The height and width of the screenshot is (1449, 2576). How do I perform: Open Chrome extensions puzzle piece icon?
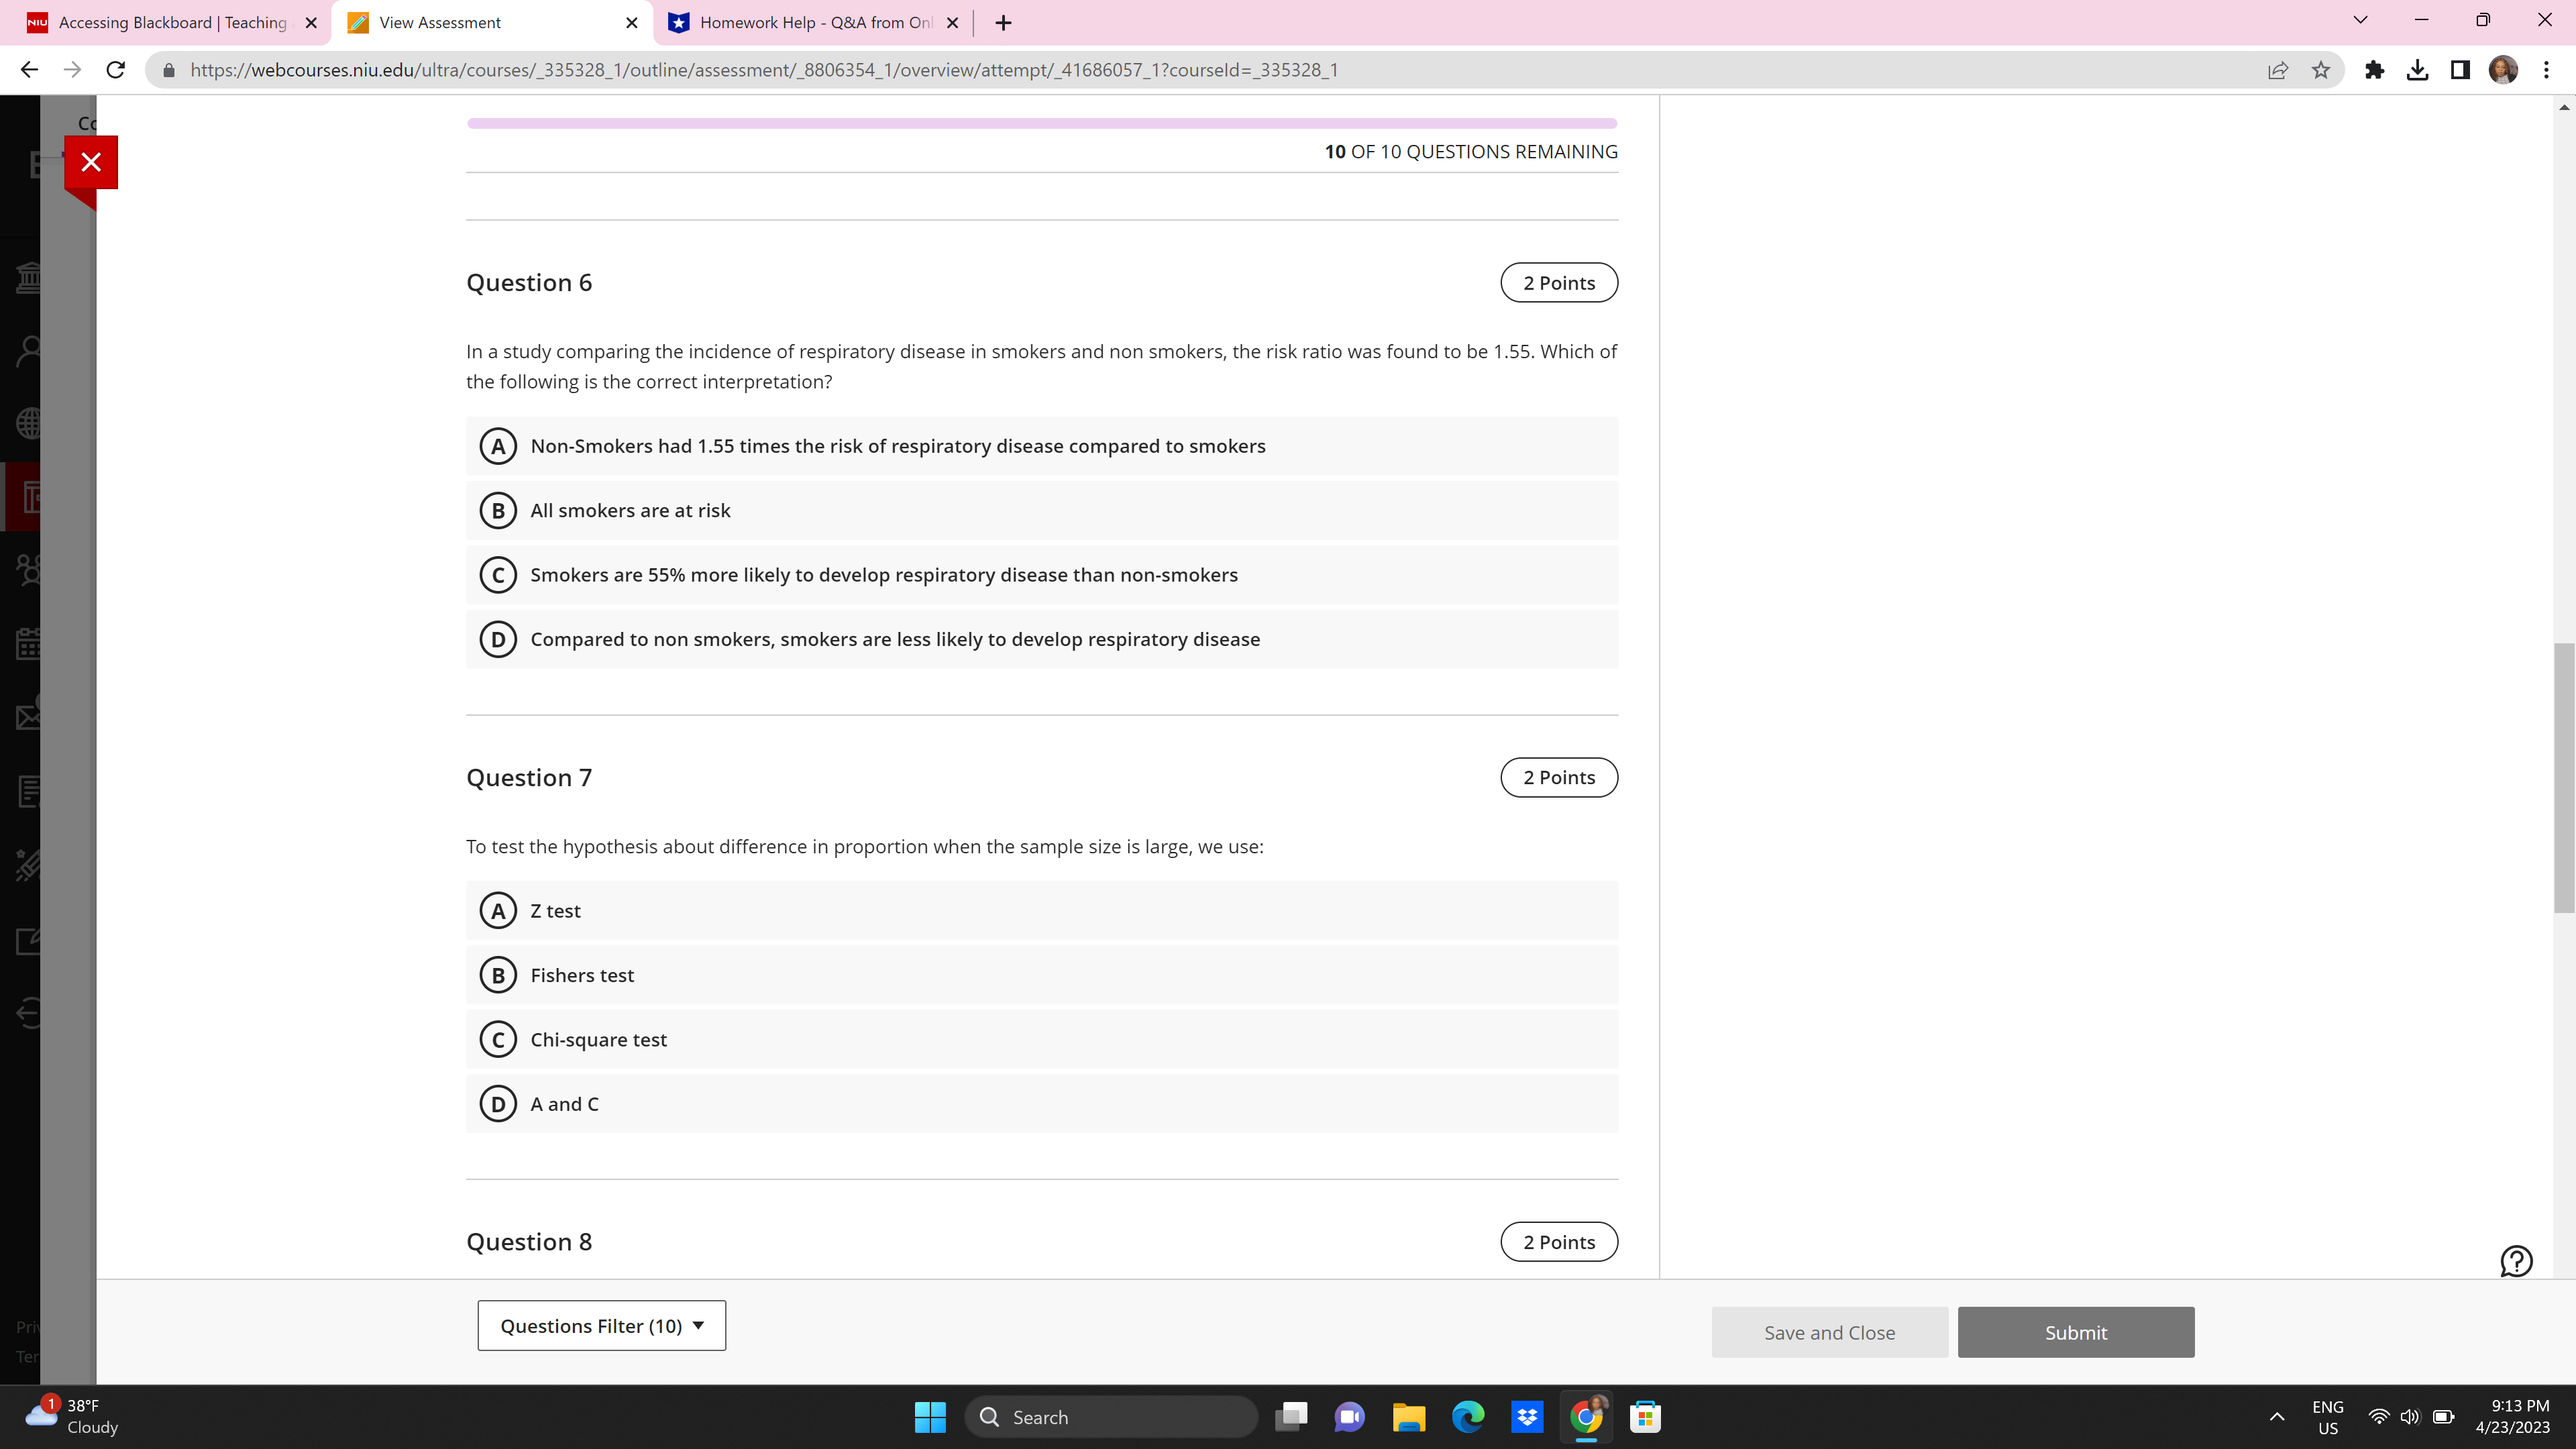coord(2375,70)
